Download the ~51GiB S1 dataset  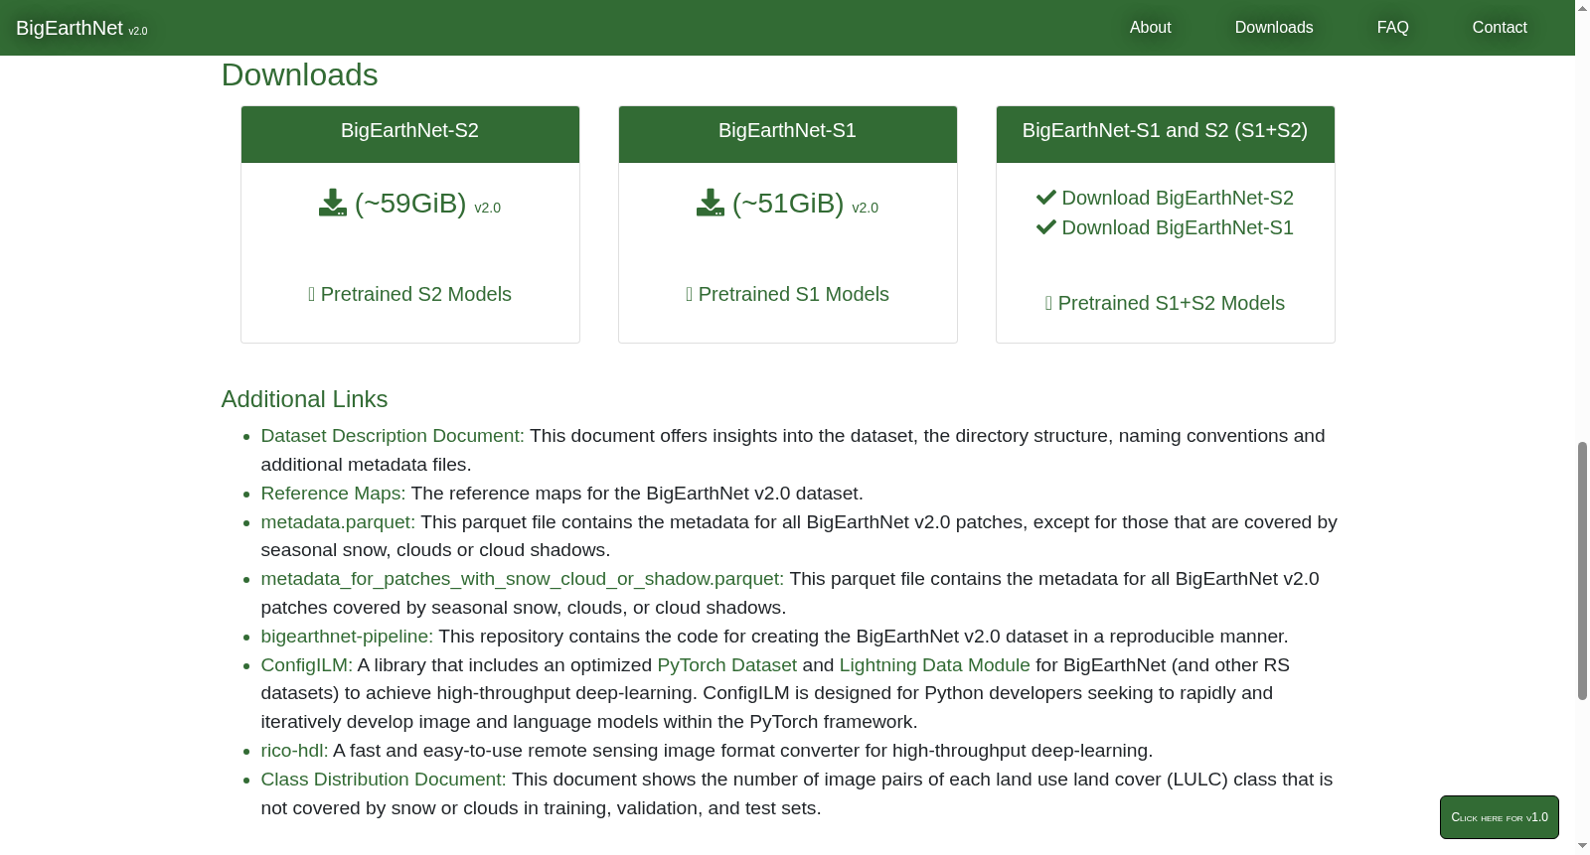click(787, 204)
